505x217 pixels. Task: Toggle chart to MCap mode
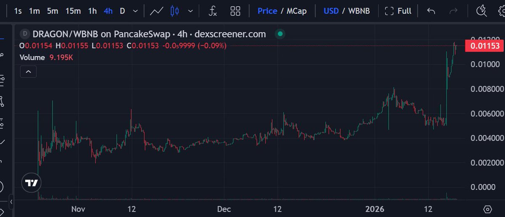click(x=297, y=11)
